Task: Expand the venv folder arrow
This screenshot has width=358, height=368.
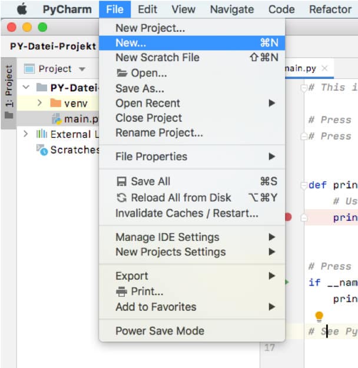Action: pos(39,103)
